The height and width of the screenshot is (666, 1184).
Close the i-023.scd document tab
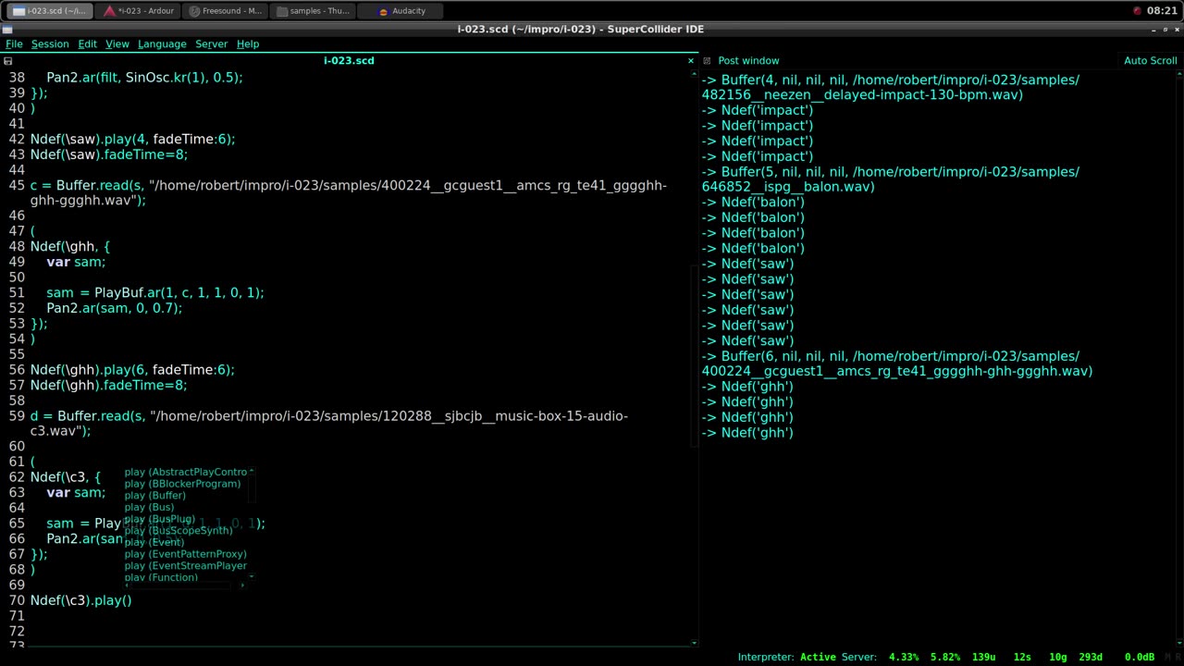tap(690, 61)
